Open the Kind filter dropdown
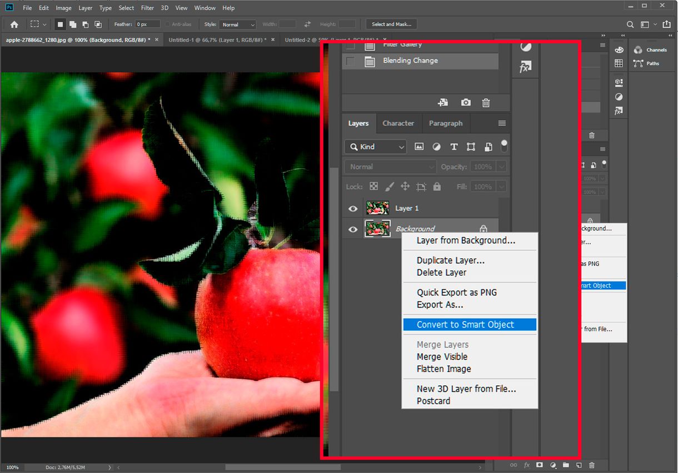This screenshot has width=678, height=473. pyautogui.click(x=375, y=147)
